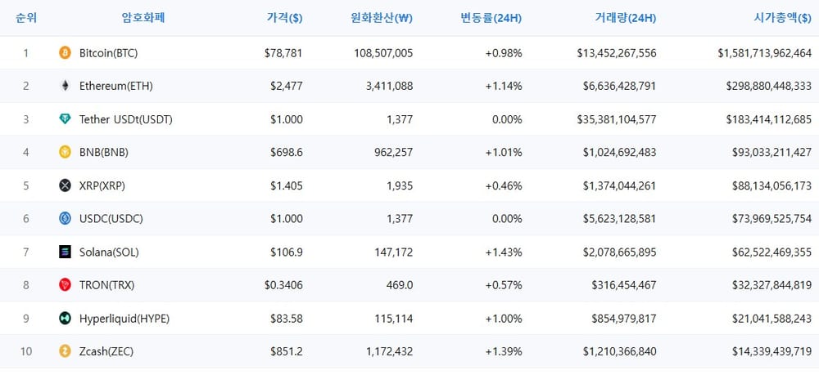Open the Solana(SOL) name link
819x375 pixels.
point(109,252)
